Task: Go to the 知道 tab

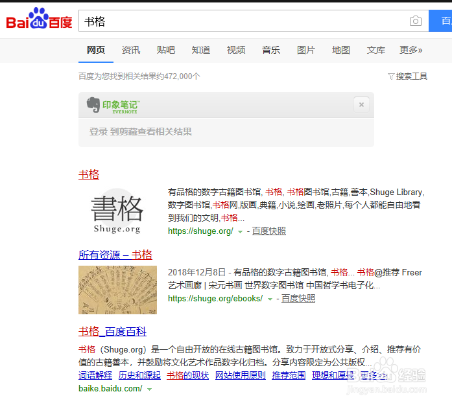Action: (201, 50)
